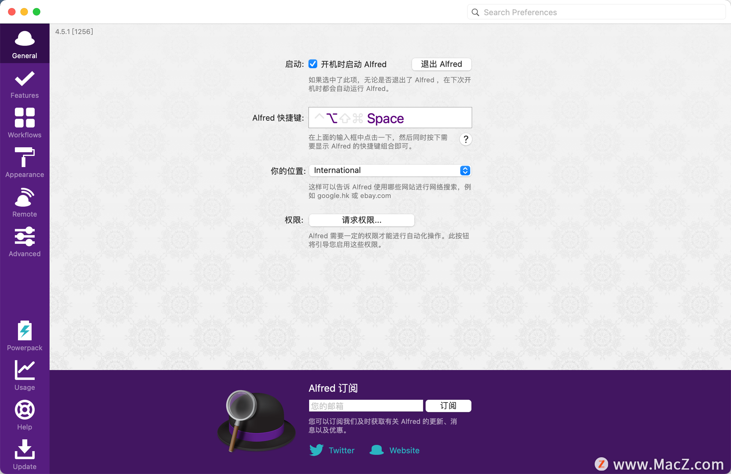Open Powerpack section

click(x=24, y=336)
